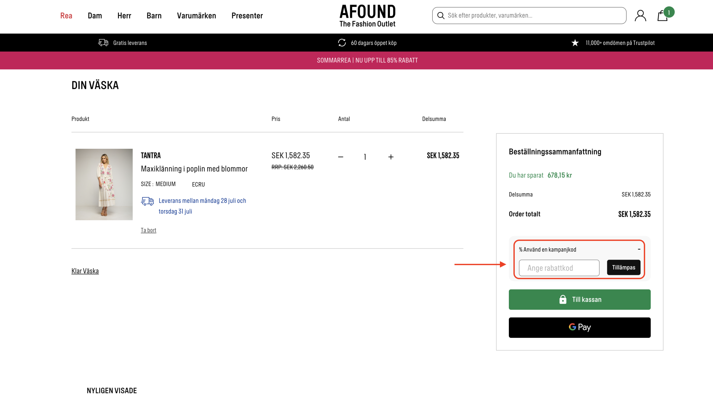Click the delivery truck icon in black bar
This screenshot has height=395, width=713.
(103, 43)
